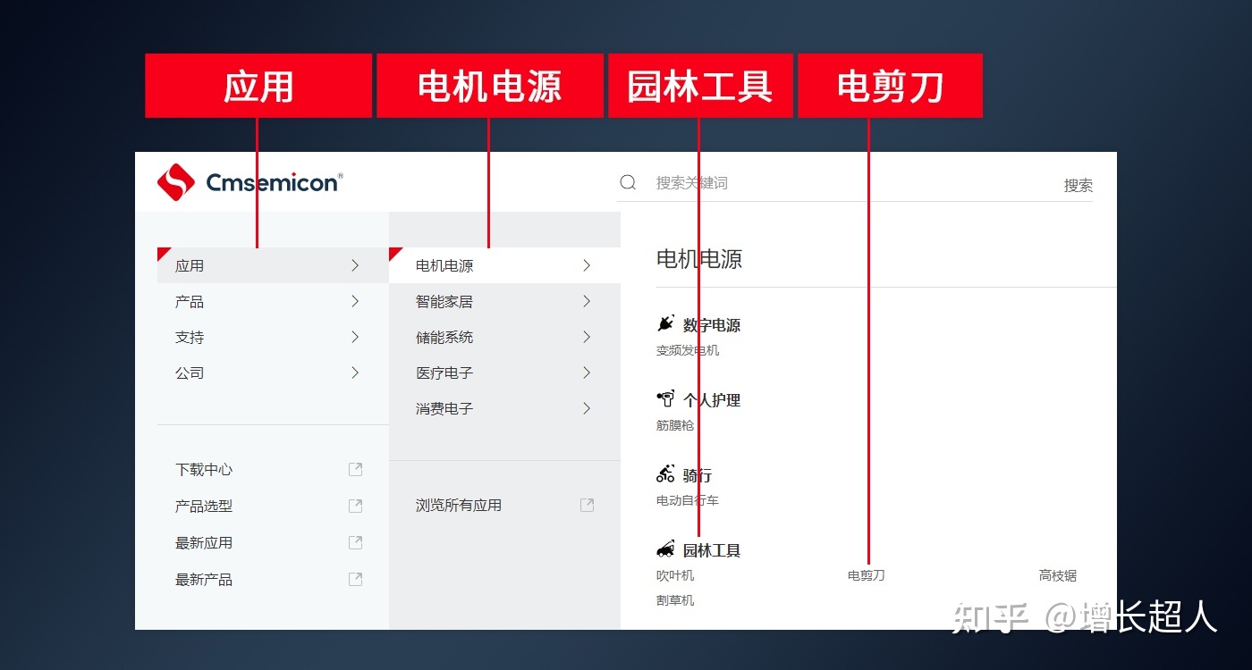Open external link icon beside 最新产品
This screenshot has width=1252, height=670.
pos(355,579)
